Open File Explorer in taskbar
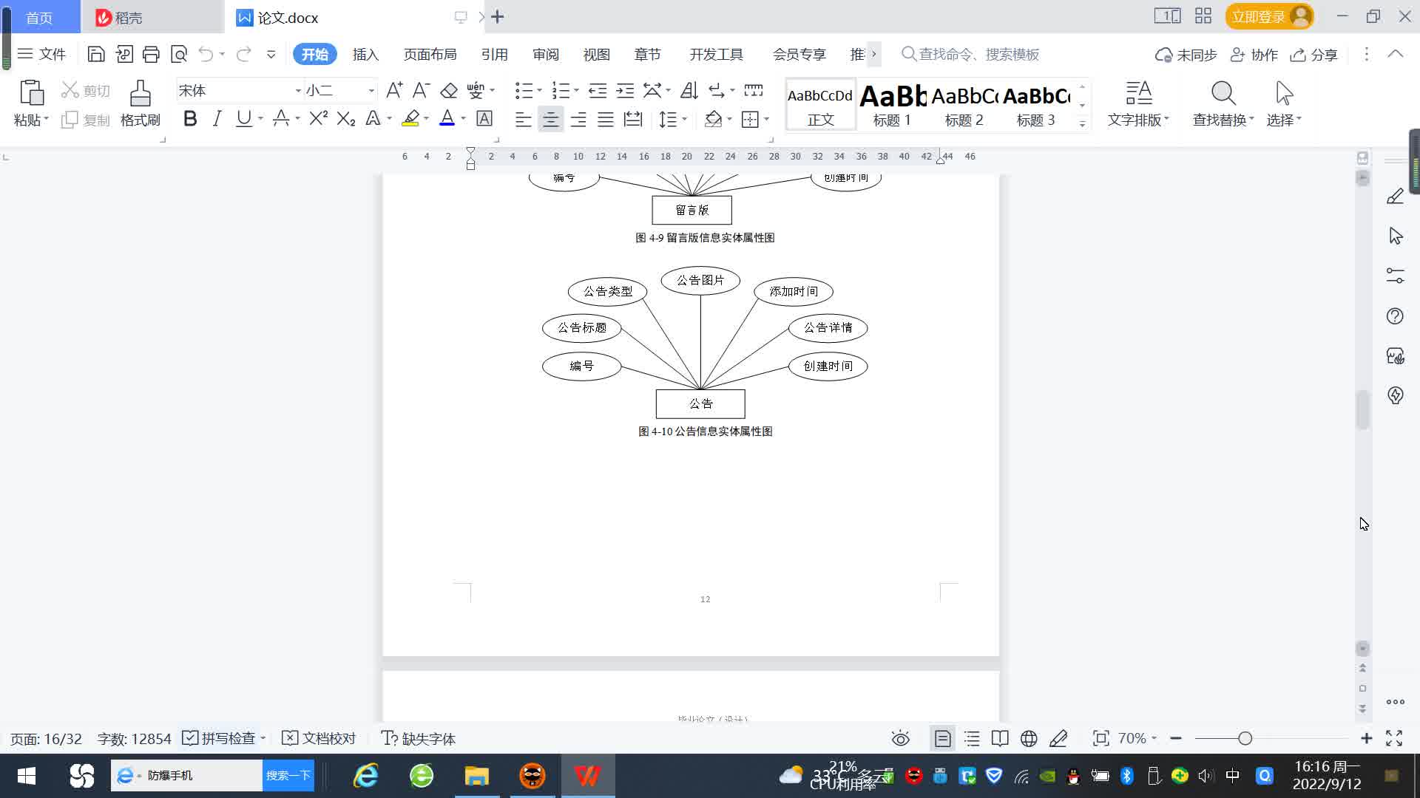 tap(476, 775)
